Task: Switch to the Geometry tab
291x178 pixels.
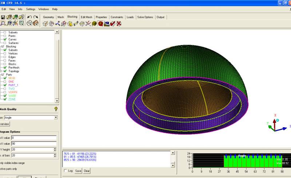Action: tap(48, 17)
